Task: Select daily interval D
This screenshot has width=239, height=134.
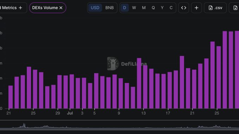Action: coord(124,8)
